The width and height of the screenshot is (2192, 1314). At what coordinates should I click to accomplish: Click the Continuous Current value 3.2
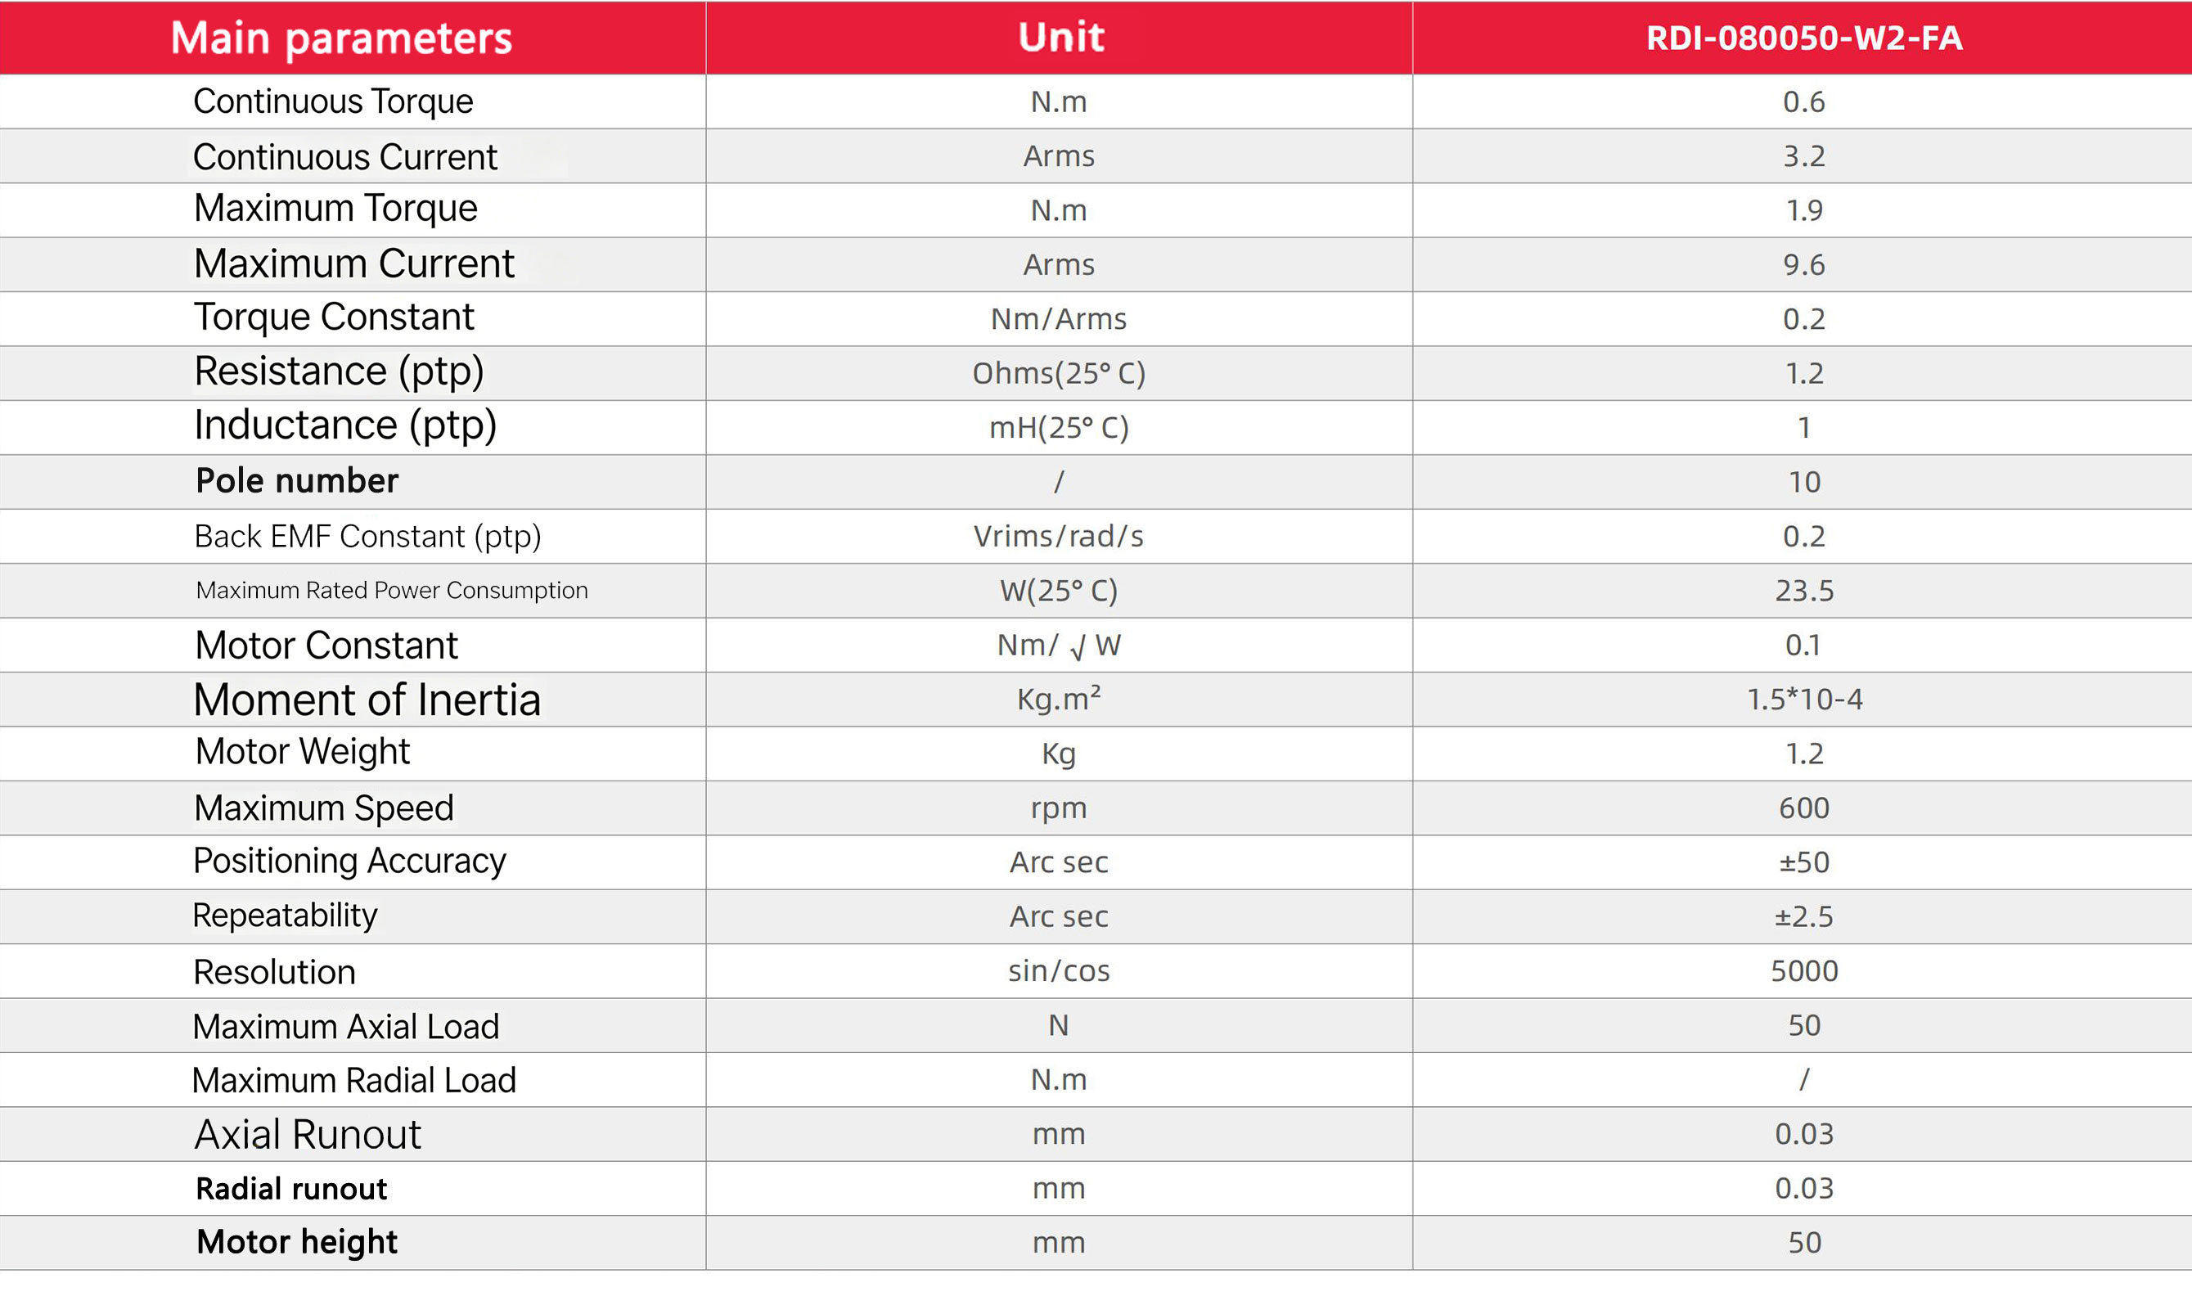(x=1803, y=155)
